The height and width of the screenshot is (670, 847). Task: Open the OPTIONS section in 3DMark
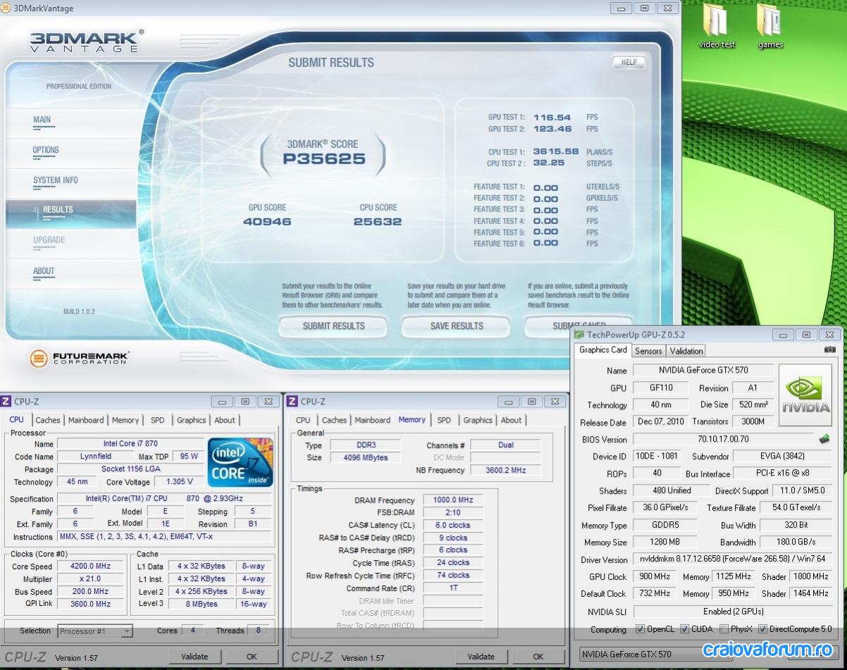click(x=46, y=150)
